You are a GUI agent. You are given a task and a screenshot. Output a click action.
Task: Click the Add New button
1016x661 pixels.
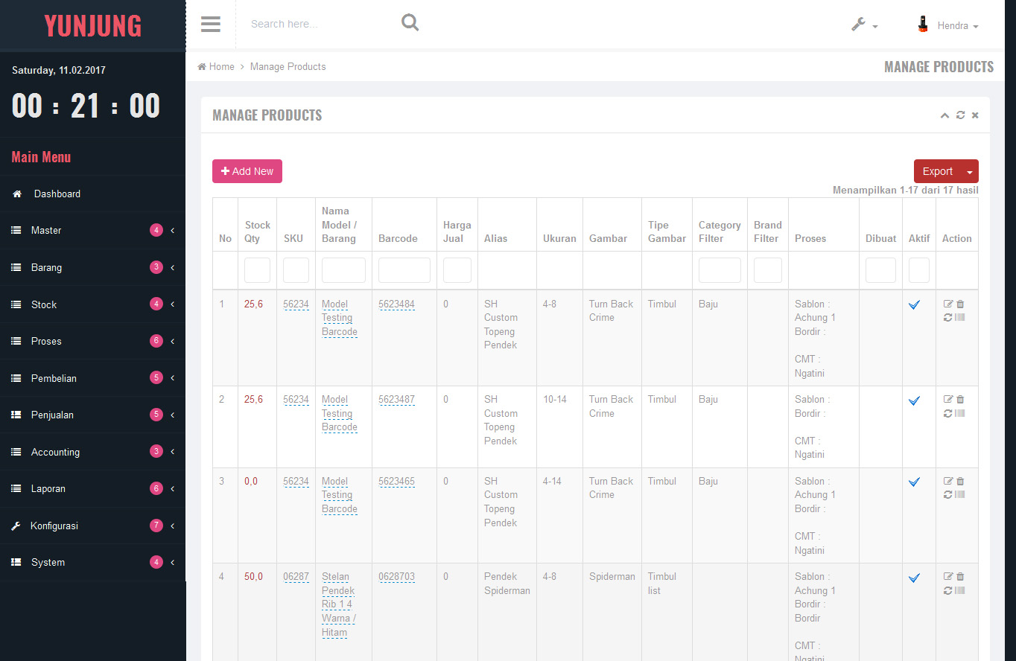tap(247, 171)
